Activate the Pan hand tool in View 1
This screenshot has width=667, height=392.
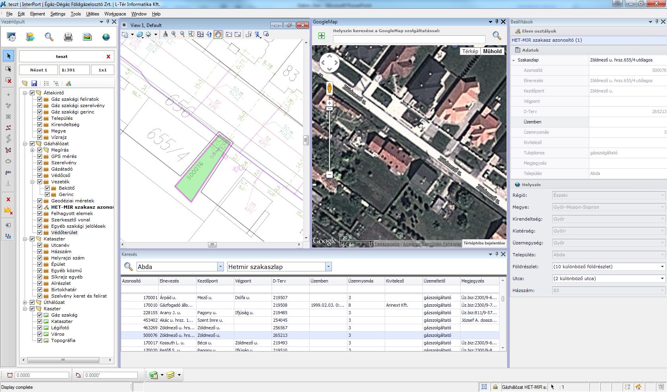tap(218, 35)
